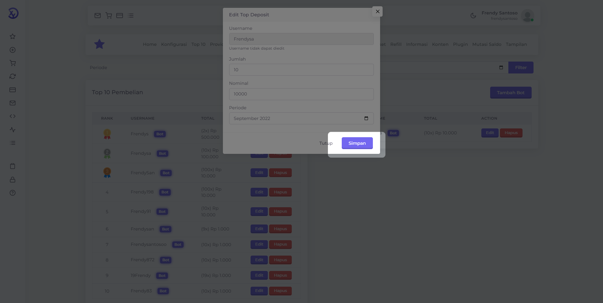Open the Informasi menu item

pos(417,44)
